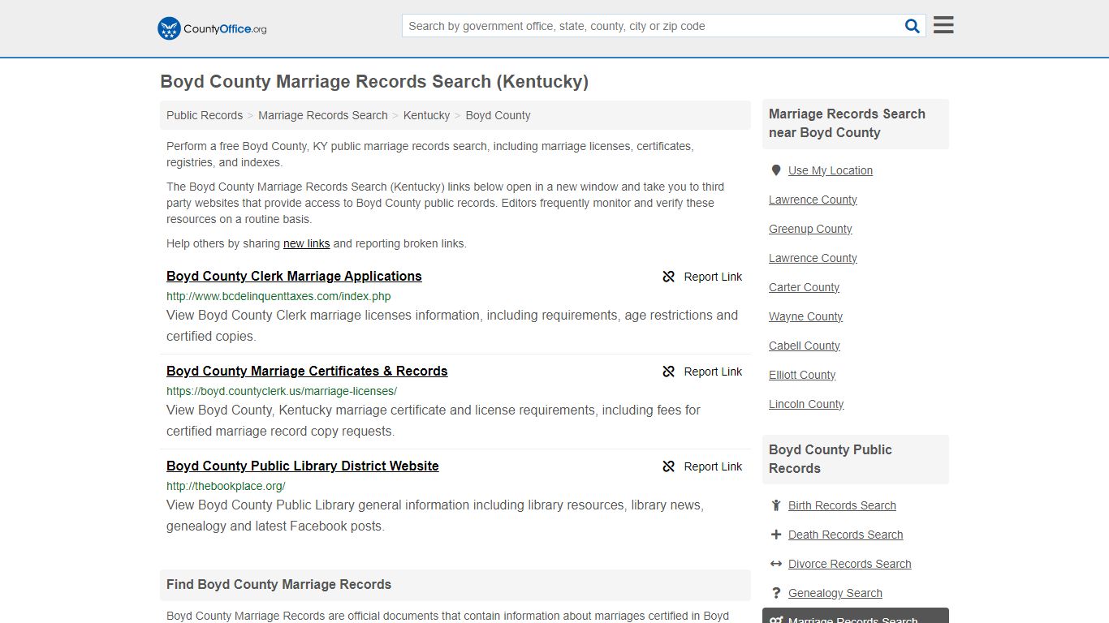The width and height of the screenshot is (1109, 623).
Task: Open Boyd County Clerk Marriage Applications
Action: (294, 276)
